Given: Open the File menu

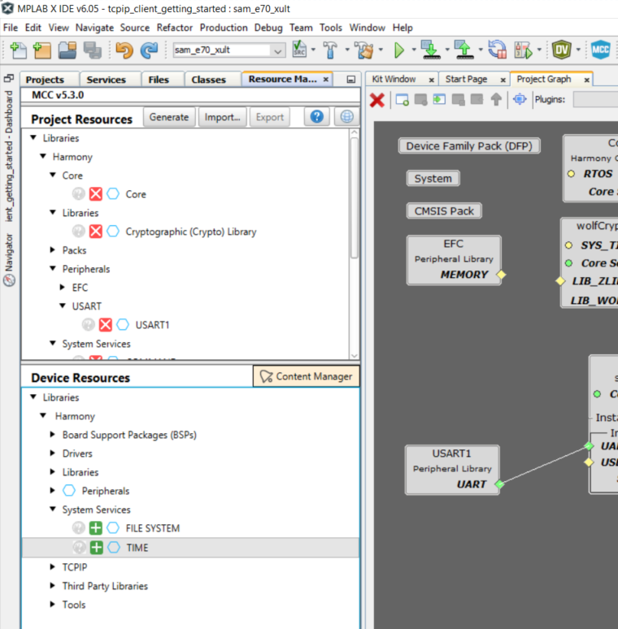Looking at the screenshot, I should (11, 28).
